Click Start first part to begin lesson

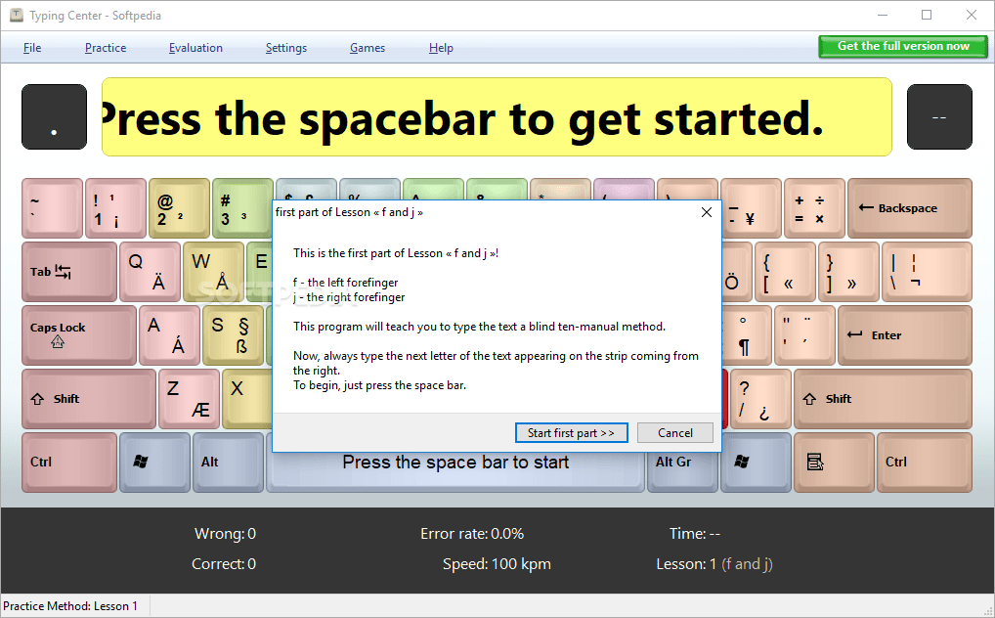[x=571, y=432]
